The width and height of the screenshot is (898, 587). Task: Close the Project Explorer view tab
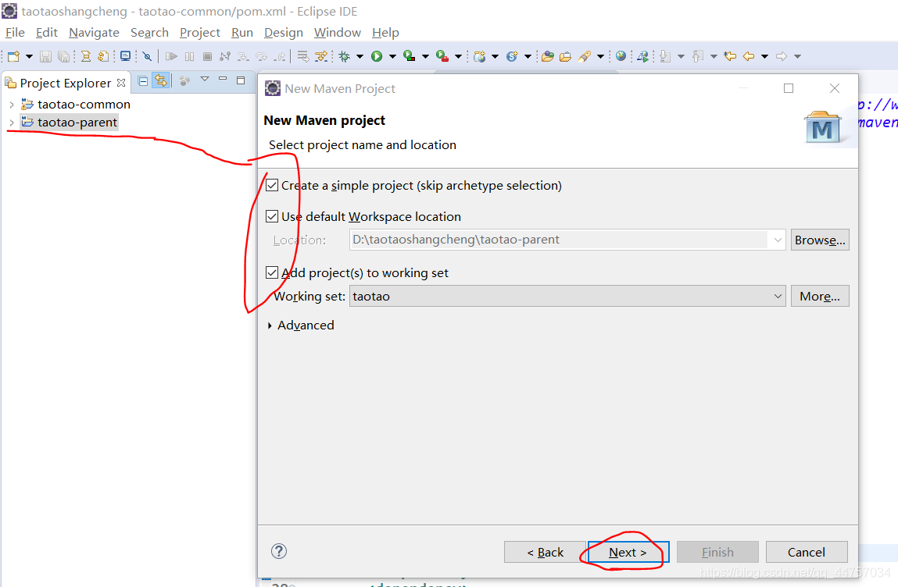click(x=121, y=83)
